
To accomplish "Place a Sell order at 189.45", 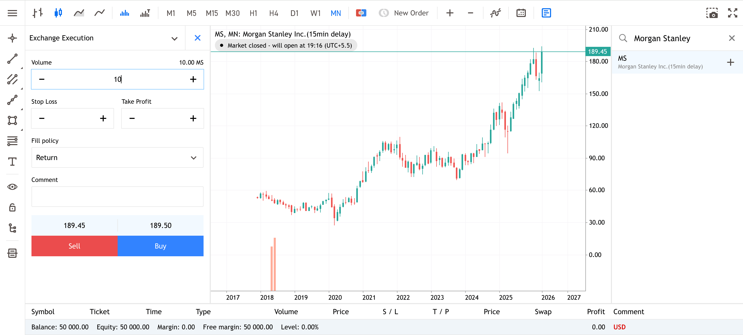I will pyautogui.click(x=74, y=246).
